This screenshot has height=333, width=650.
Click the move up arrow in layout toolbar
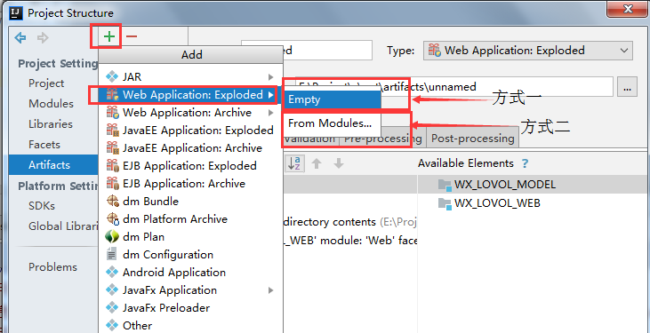(x=317, y=163)
